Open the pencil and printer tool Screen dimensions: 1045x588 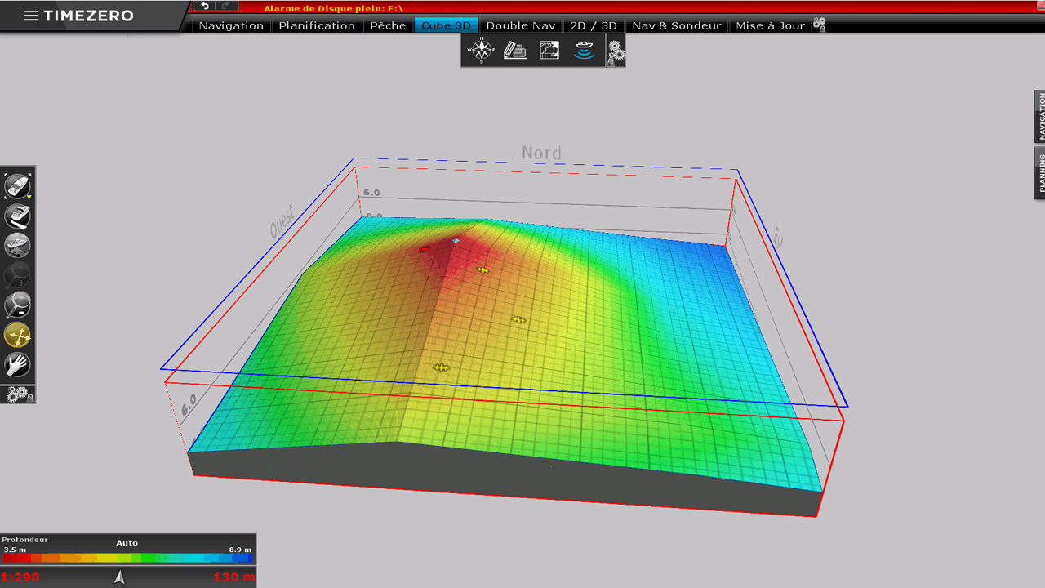(x=515, y=51)
